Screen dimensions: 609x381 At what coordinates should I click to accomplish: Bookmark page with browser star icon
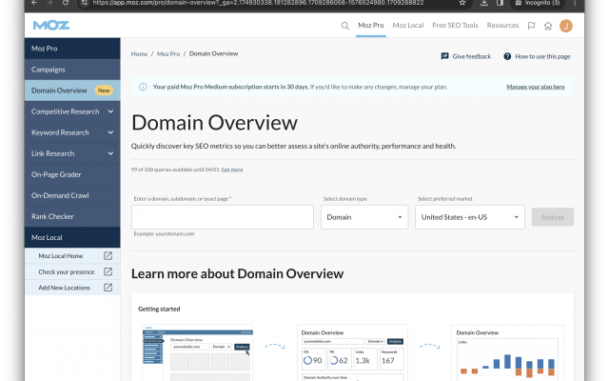(462, 3)
